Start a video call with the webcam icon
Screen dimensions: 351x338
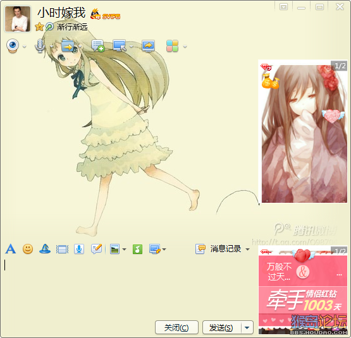pyautogui.click(x=13, y=46)
